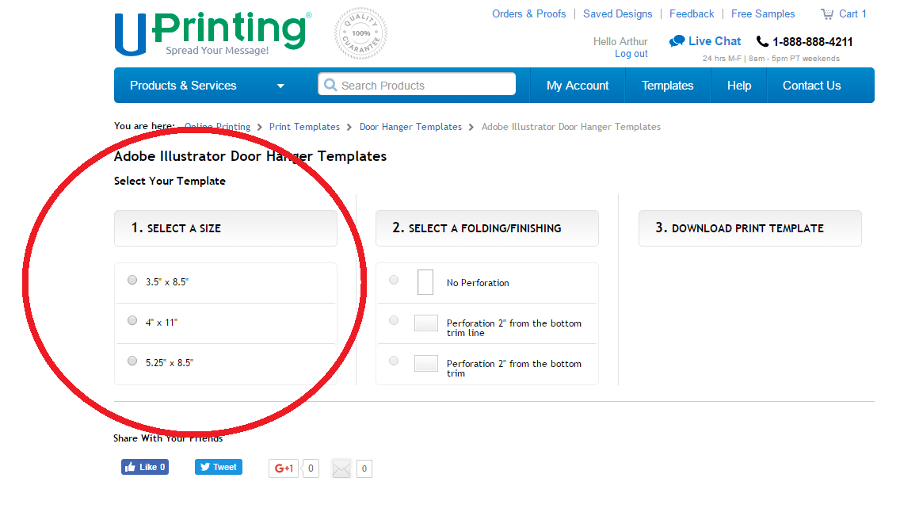Screen dimensions: 900x520
Task: Open the Feedback link
Action: coord(692,13)
